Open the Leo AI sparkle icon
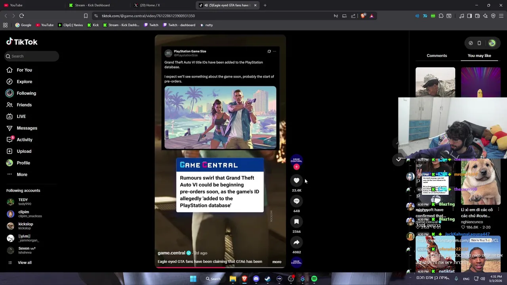This screenshot has width=507, height=285. (x=485, y=16)
